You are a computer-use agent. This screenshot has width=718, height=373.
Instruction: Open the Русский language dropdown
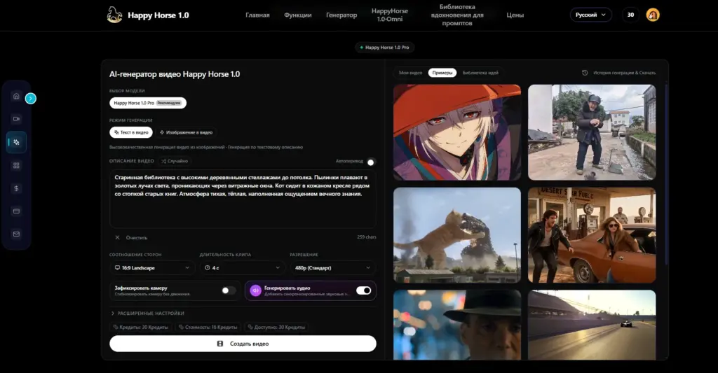click(590, 15)
